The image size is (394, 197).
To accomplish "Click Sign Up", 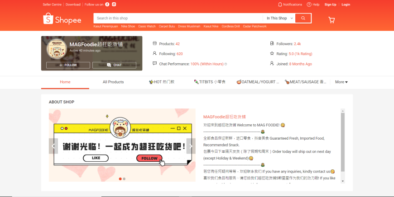I will click(330, 5).
